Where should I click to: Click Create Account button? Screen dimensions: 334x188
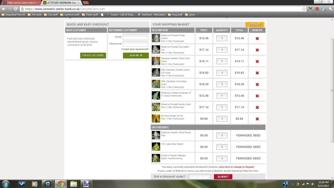point(93,55)
